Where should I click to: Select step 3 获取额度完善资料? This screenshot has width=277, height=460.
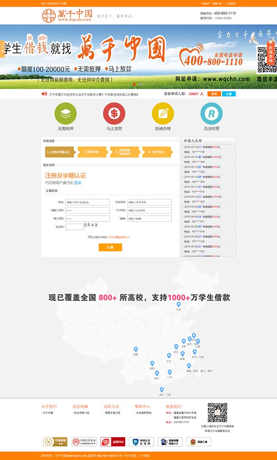125,152
